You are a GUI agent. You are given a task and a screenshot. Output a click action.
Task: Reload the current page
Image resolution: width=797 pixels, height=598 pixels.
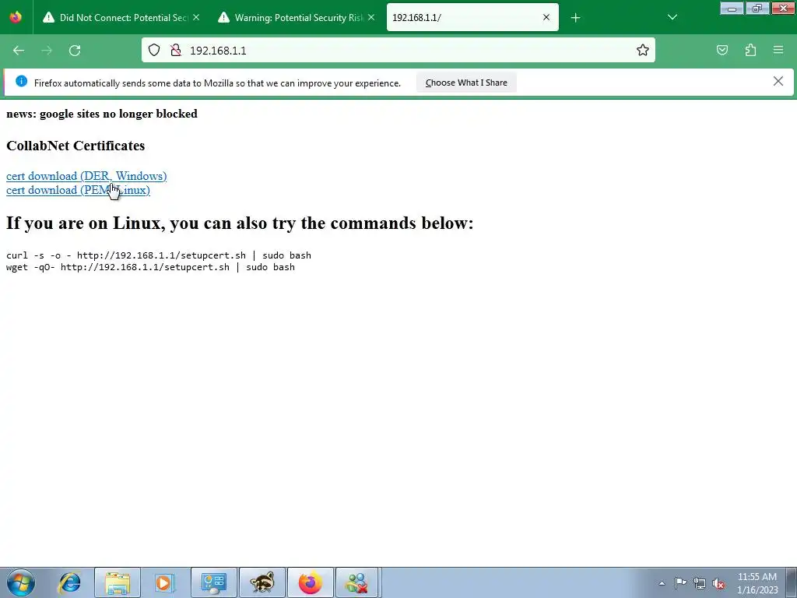[75, 51]
